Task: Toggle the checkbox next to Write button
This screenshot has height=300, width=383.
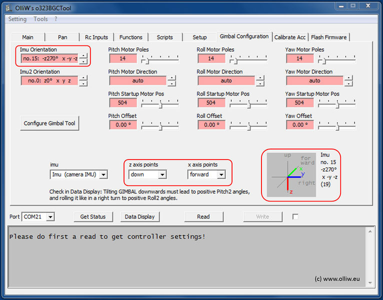Action: (x=295, y=216)
